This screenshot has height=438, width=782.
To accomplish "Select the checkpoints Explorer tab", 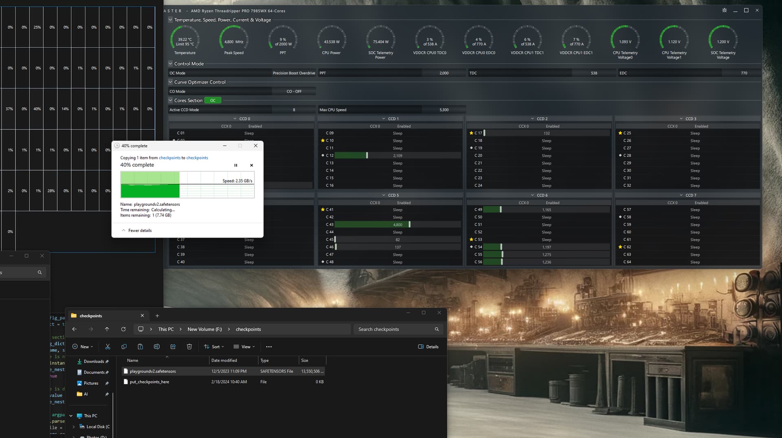I will pos(102,316).
